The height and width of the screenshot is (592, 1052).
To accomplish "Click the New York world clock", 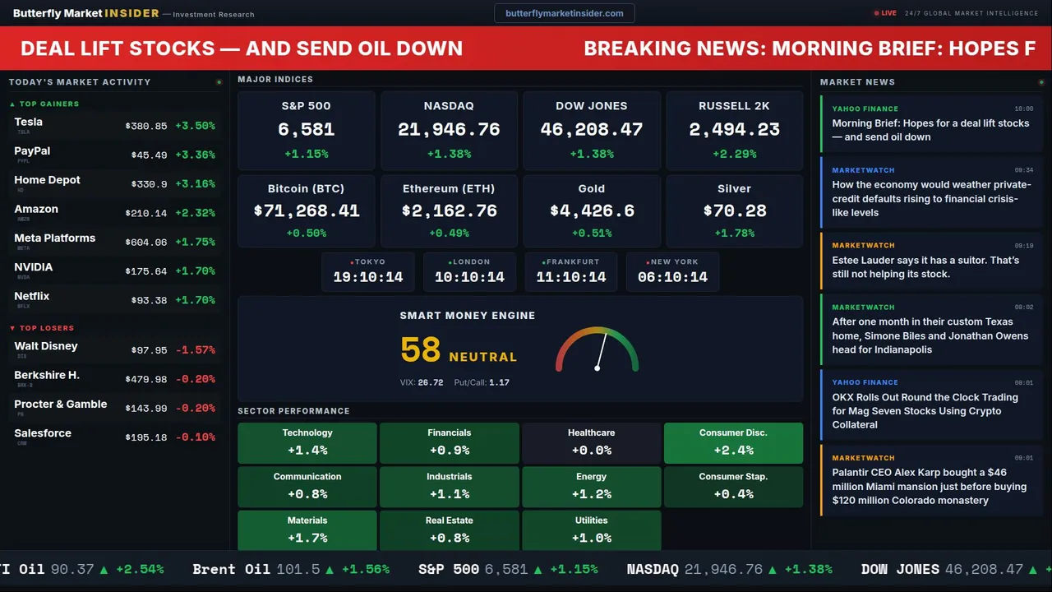I will (672, 271).
